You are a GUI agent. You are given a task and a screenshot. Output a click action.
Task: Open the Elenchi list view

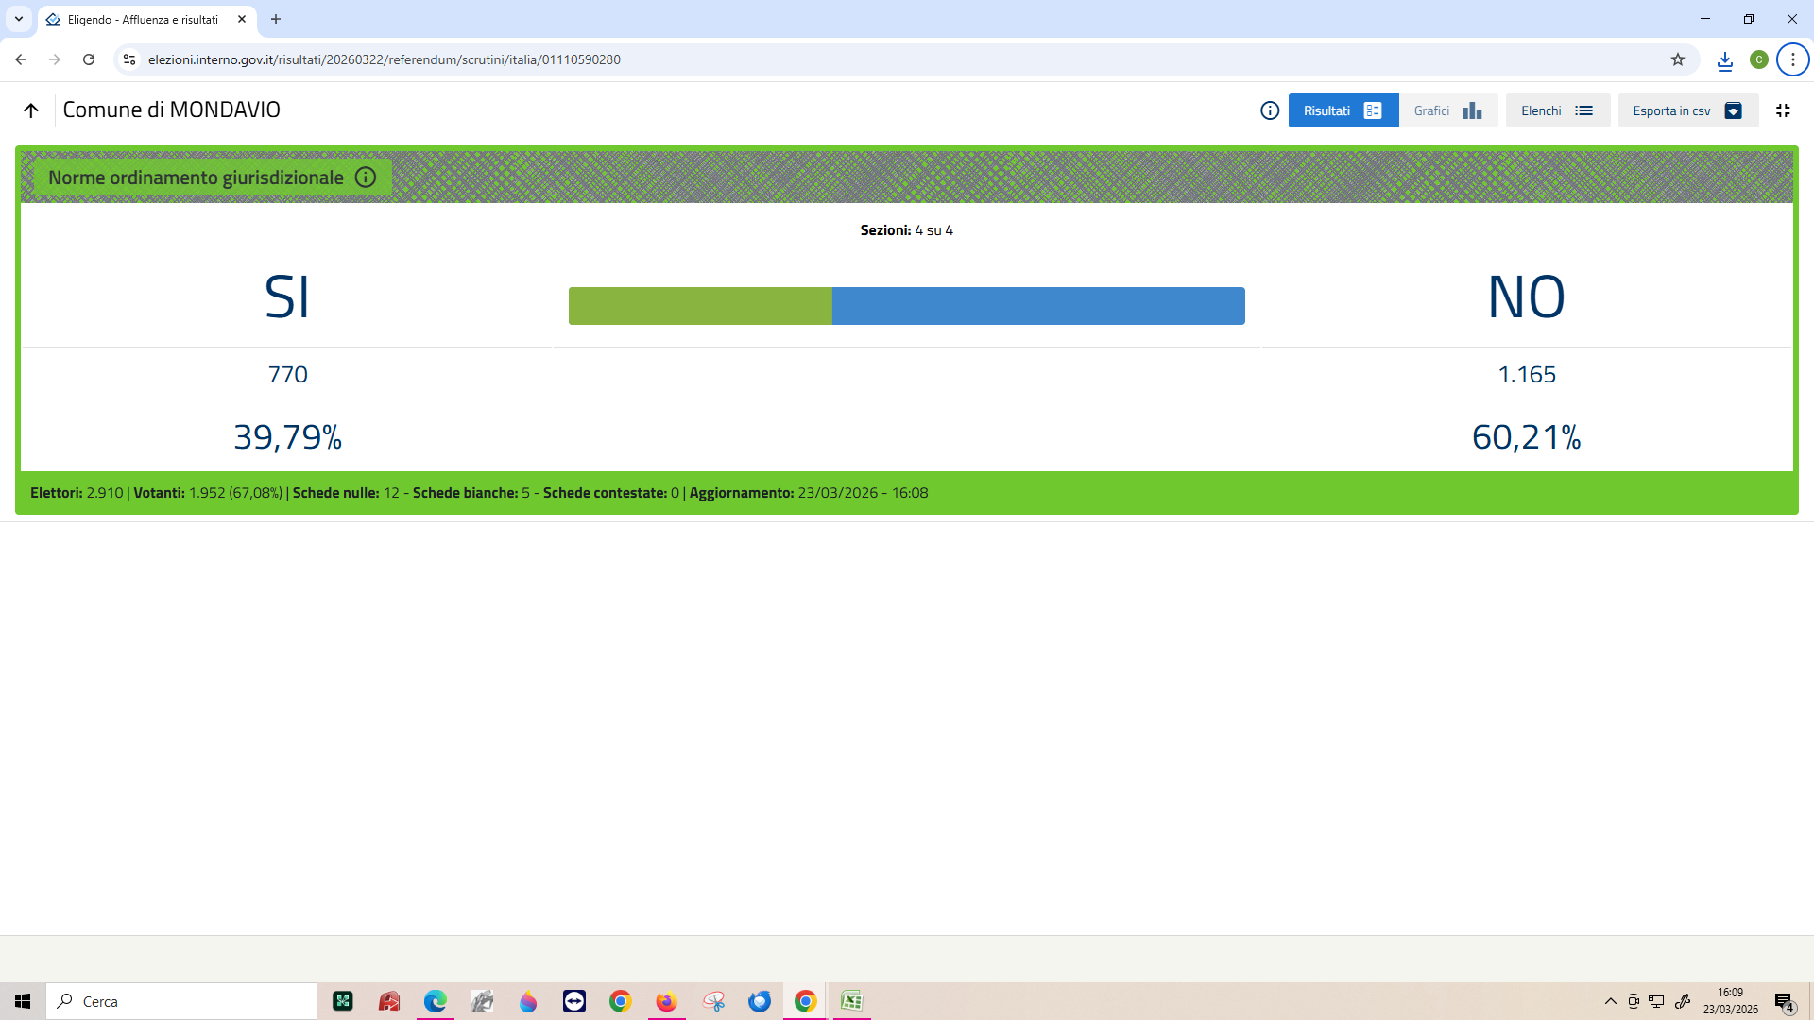1557,110
